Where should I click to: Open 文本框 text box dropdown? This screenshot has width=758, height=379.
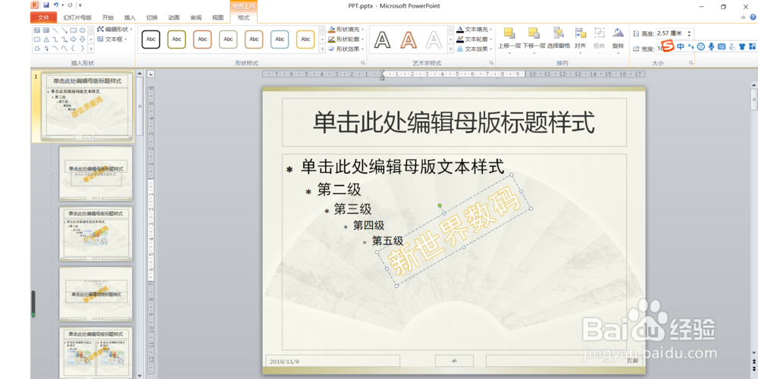point(111,39)
